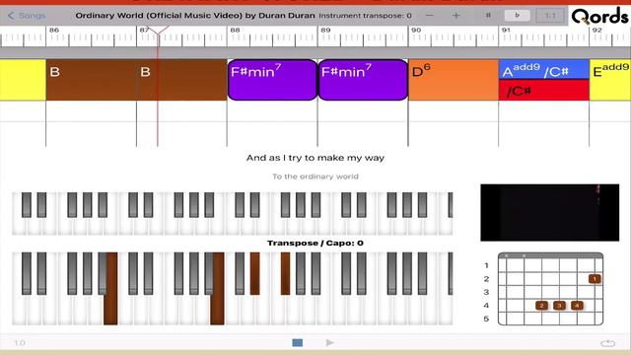Stop playback with the square button
This screenshot has width=631, height=355.
[298, 342]
